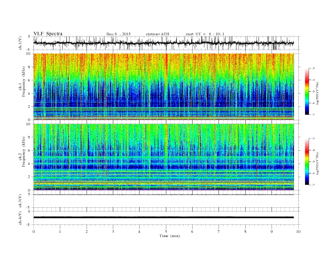Click time axis tick label "1"
This screenshot has height=260, width=336.
click(60, 232)
